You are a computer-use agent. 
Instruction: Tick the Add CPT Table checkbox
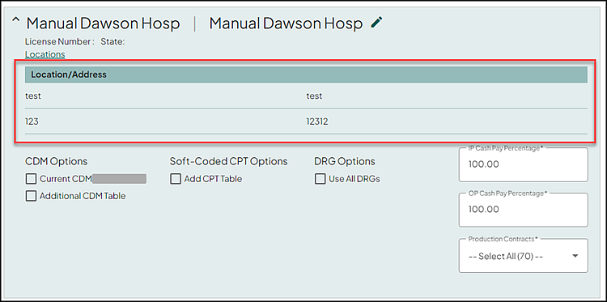pyautogui.click(x=176, y=179)
